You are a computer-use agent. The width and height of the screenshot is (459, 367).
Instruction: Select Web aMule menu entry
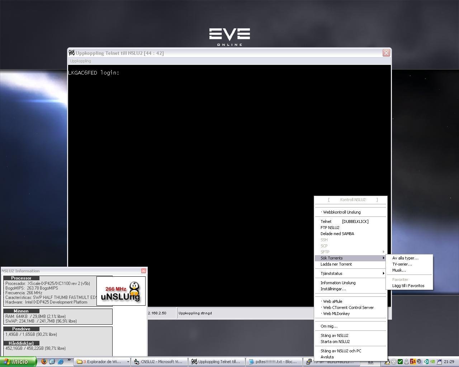point(351,301)
